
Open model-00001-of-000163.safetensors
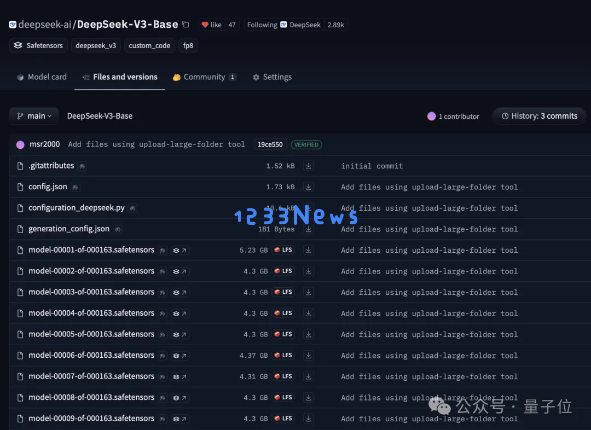91,250
